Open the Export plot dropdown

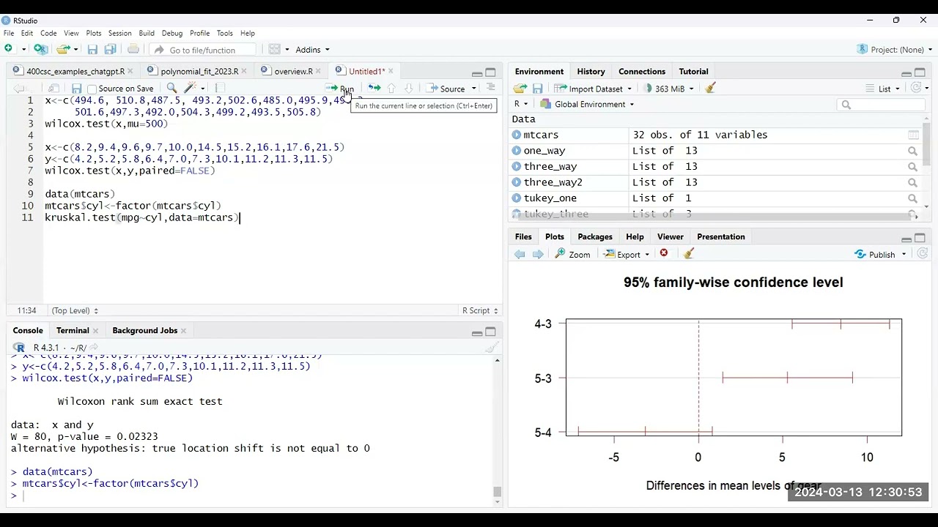627,254
